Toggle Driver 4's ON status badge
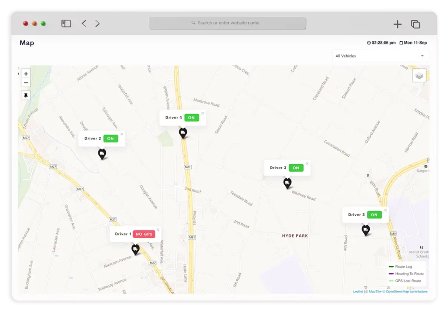This screenshot has width=446, height=309. tap(191, 117)
